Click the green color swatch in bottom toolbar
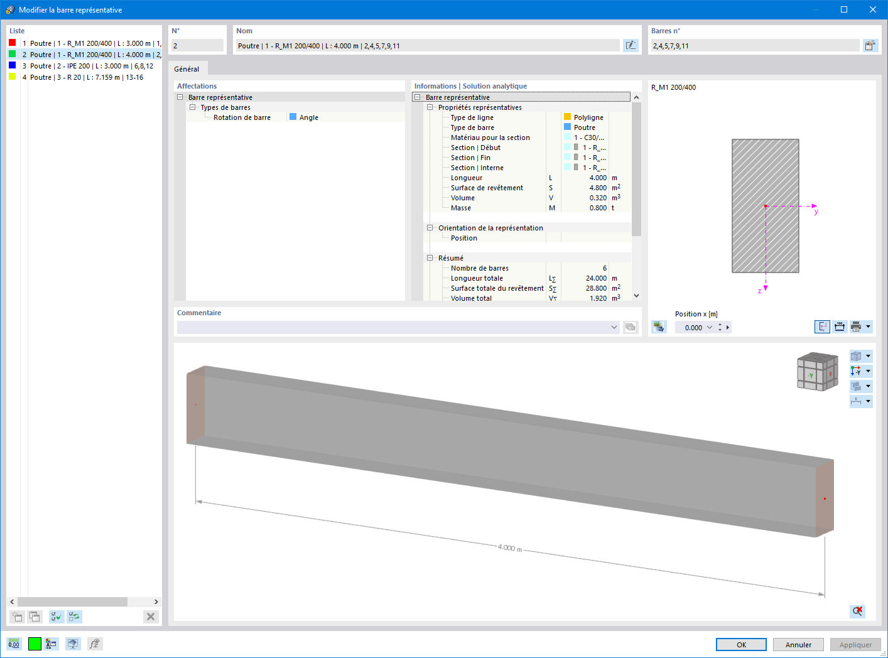This screenshot has width=888, height=658. tap(35, 644)
